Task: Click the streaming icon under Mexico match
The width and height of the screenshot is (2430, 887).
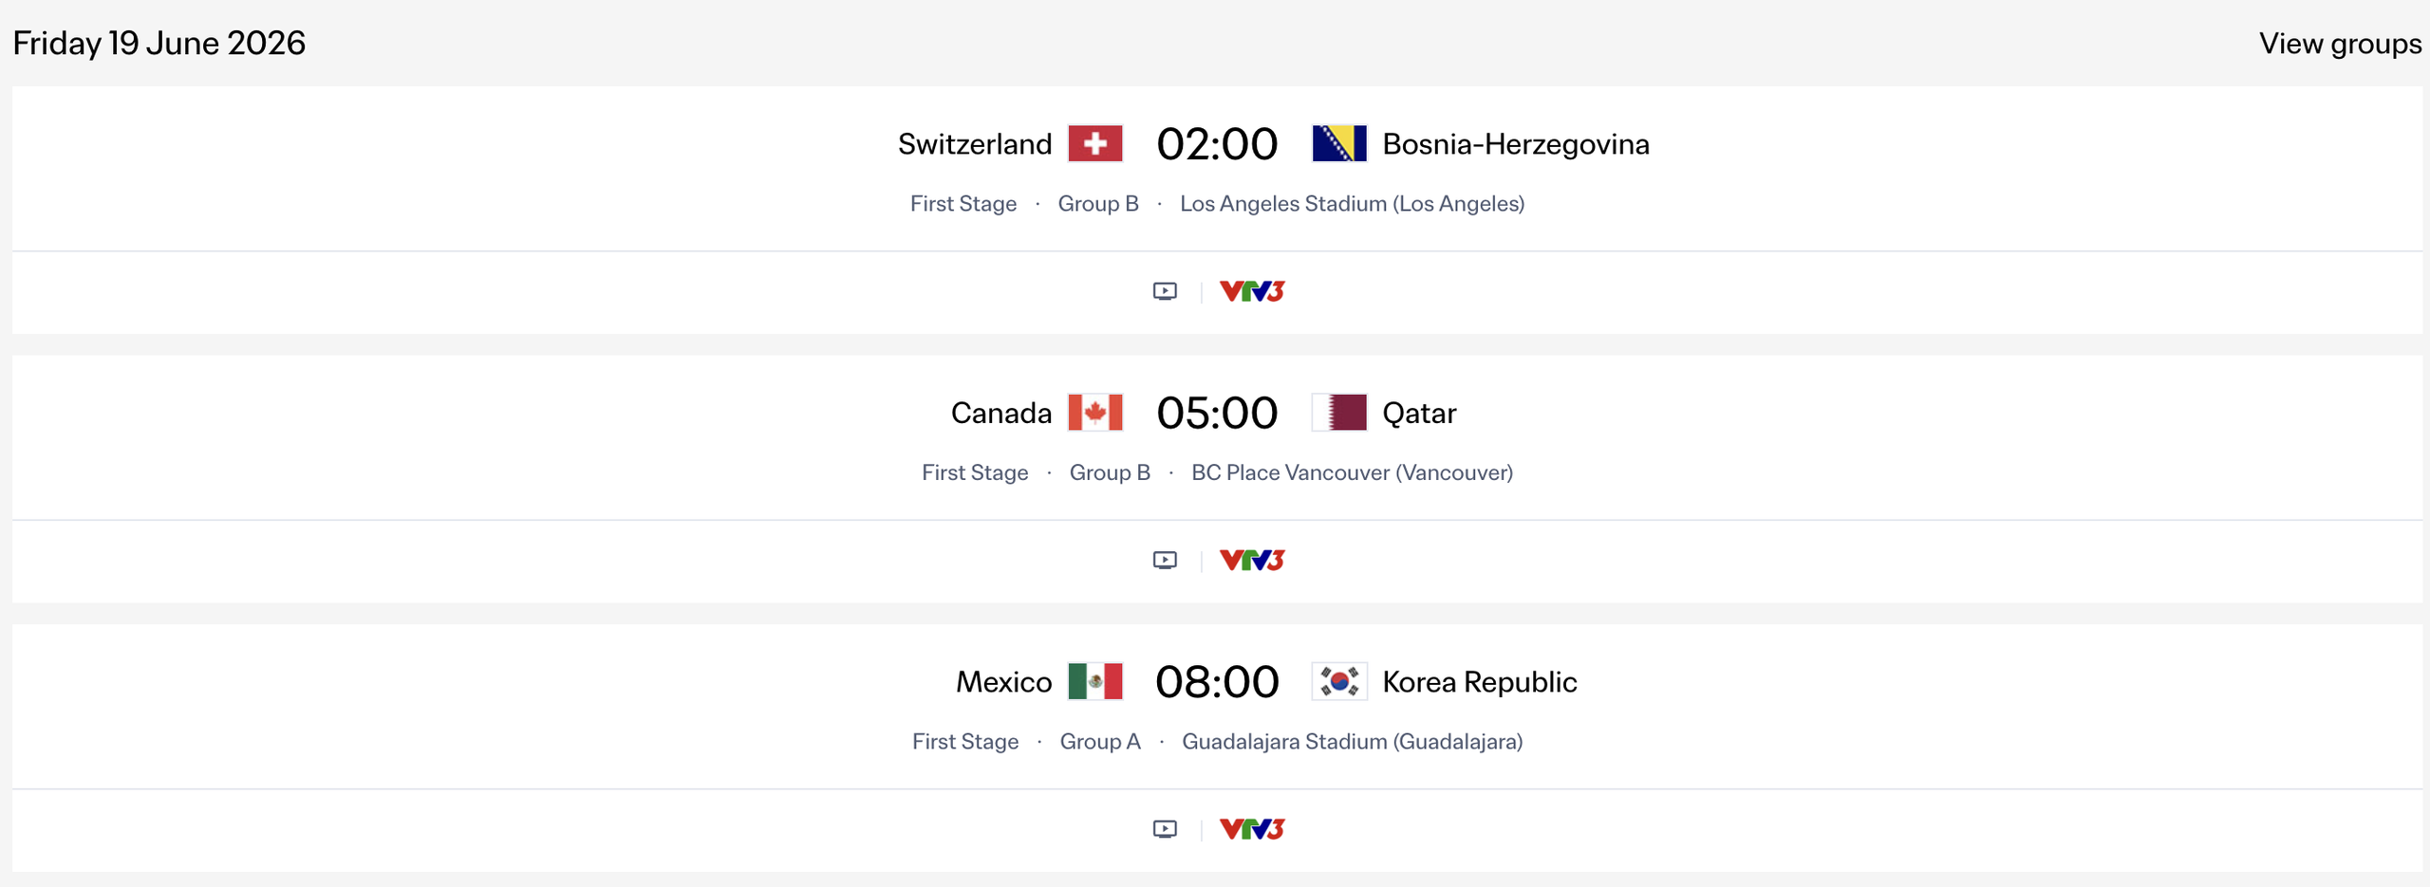Action: 1165,828
